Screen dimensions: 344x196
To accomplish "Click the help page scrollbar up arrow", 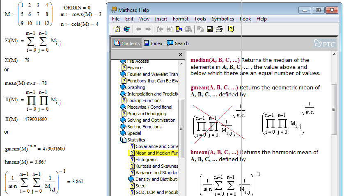I will click(334, 54).
